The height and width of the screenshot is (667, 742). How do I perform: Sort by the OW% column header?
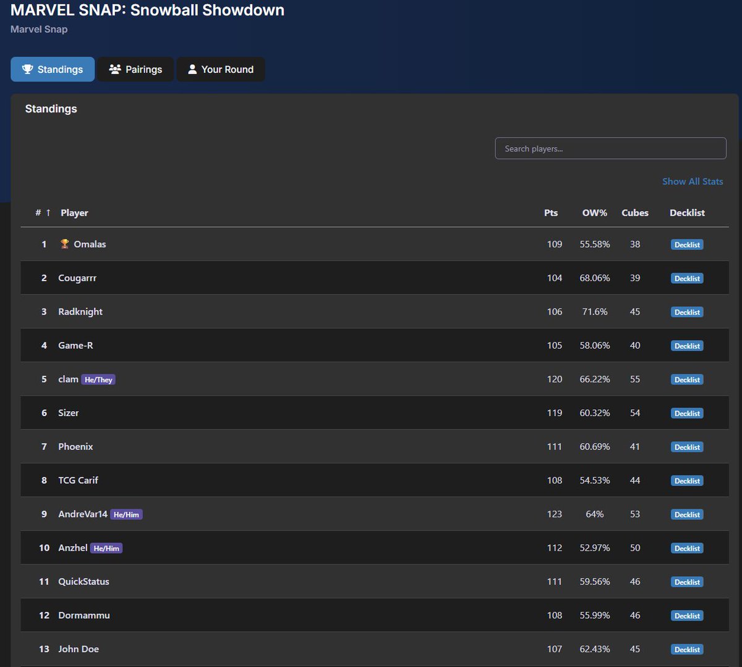[x=595, y=213]
